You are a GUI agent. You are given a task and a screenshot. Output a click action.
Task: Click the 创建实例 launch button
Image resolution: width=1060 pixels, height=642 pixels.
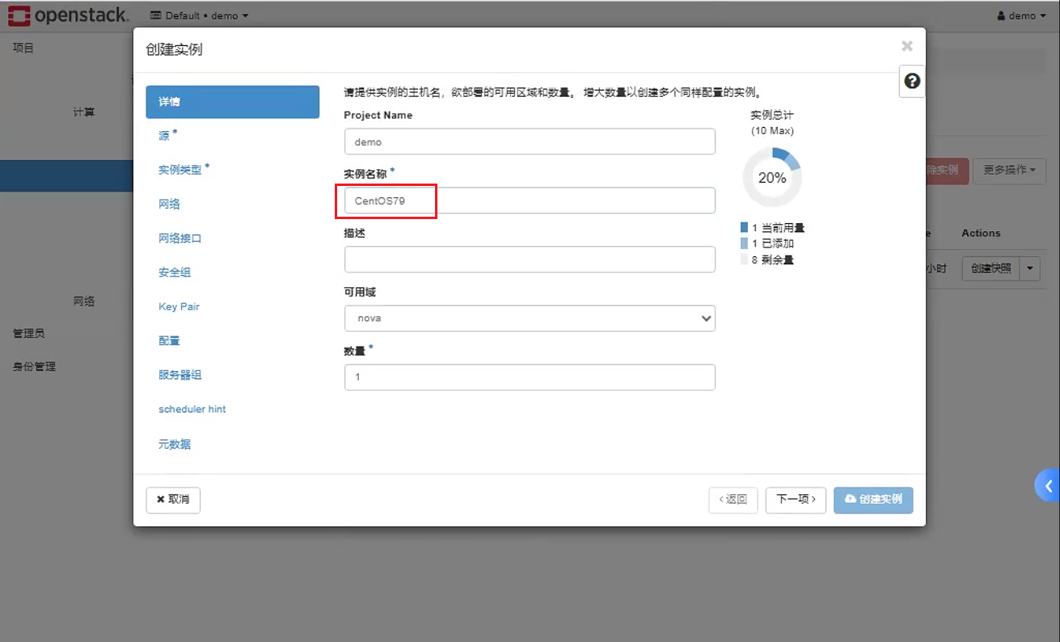[874, 500]
